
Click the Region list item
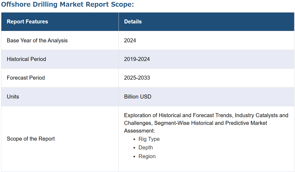pyautogui.click(x=147, y=156)
